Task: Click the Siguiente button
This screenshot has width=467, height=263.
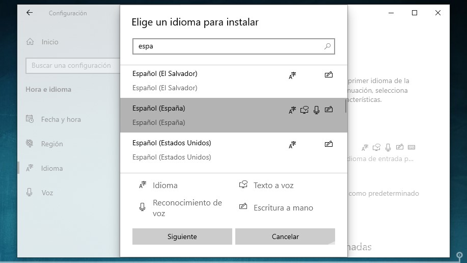Action: pos(182,236)
